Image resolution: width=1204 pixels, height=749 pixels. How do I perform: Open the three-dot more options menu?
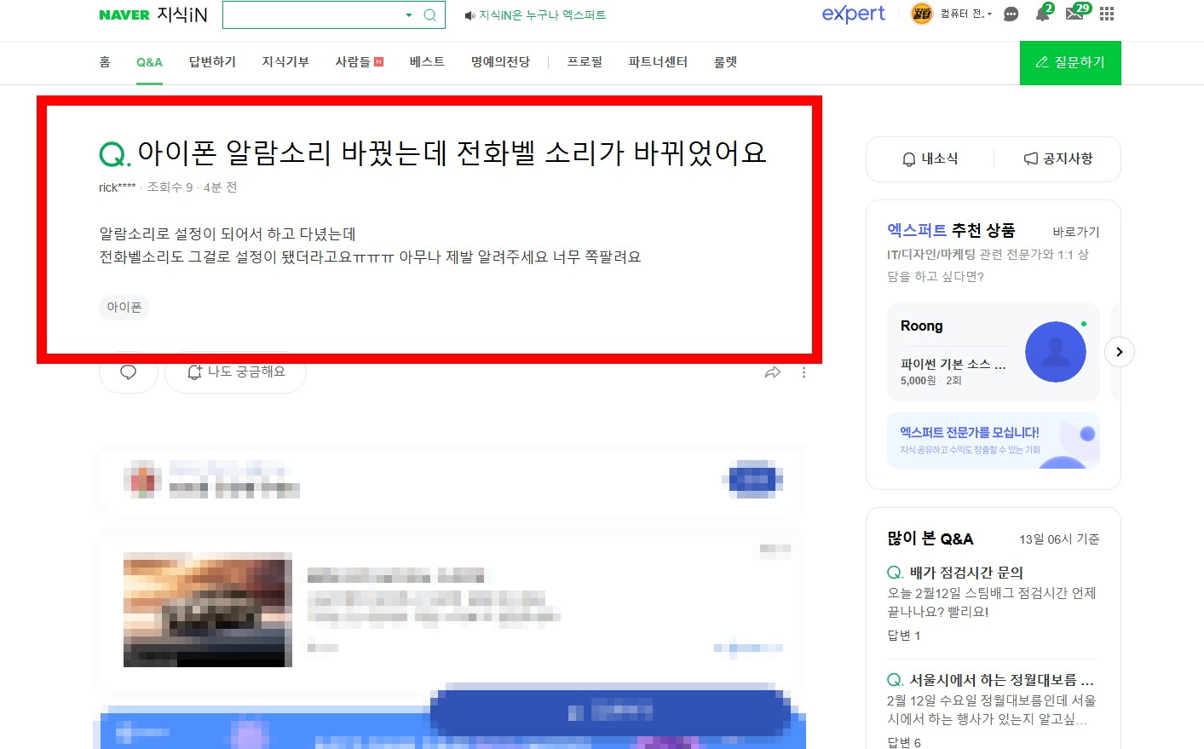804,372
